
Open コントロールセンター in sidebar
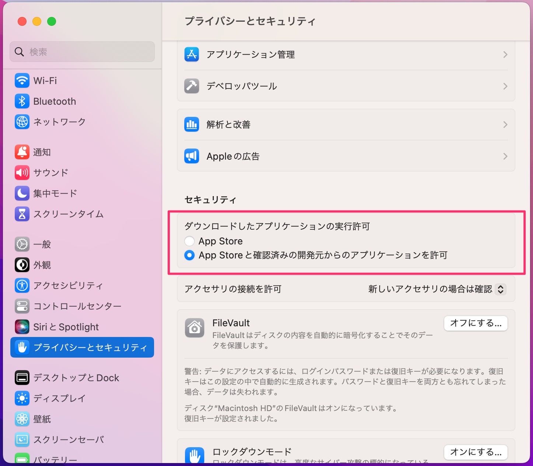(82, 306)
